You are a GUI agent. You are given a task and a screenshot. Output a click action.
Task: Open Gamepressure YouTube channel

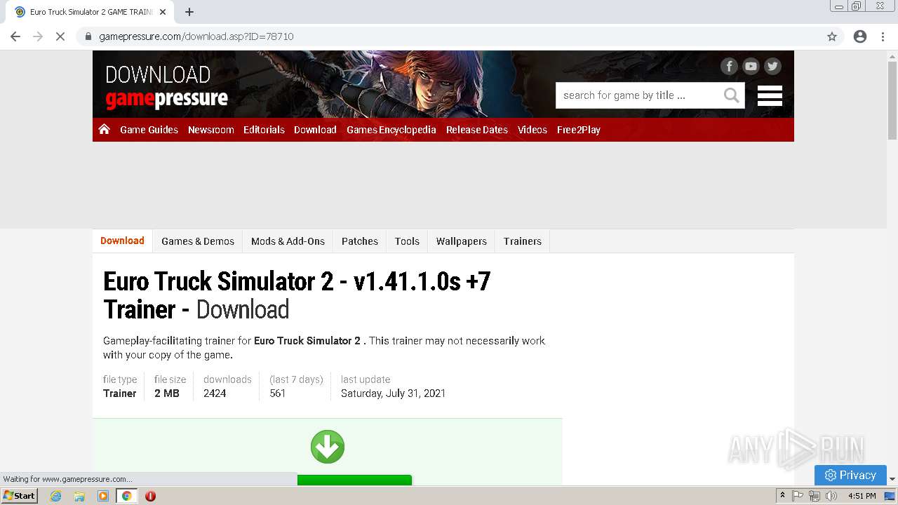coord(751,66)
